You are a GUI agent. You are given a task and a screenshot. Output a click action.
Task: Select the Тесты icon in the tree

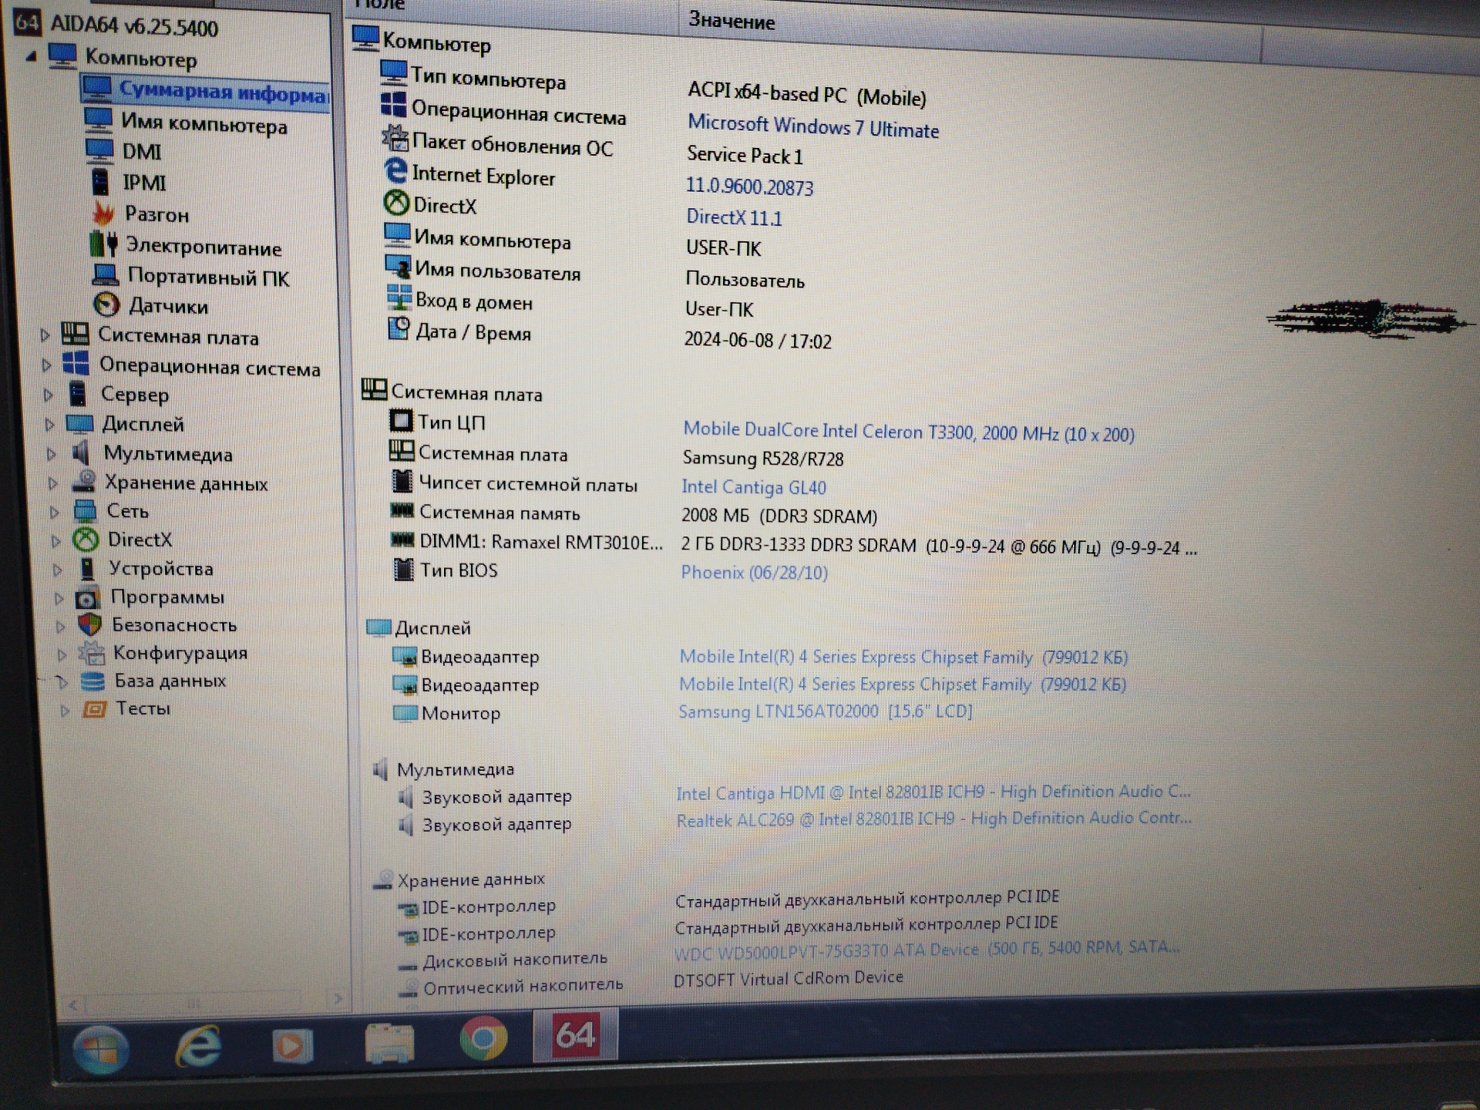click(x=94, y=708)
